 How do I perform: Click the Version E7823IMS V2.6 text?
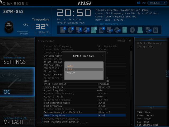(71, 23)
